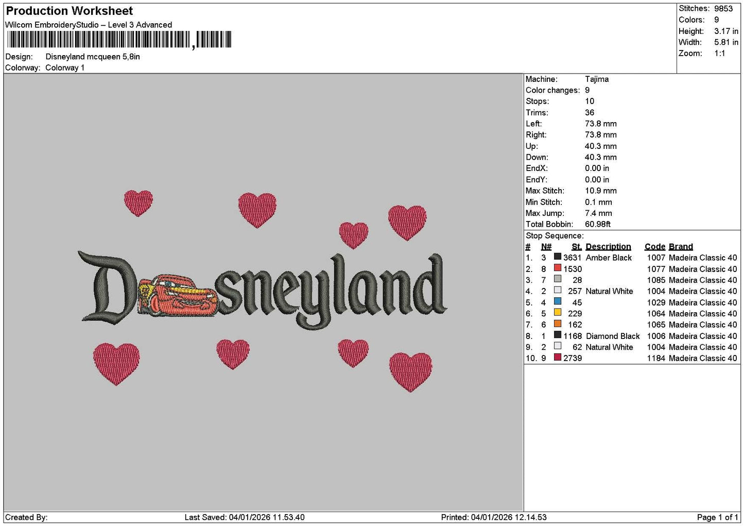The width and height of the screenshot is (744, 526).
Task: Click the orange swatch for code 1065
Action: 558,324
